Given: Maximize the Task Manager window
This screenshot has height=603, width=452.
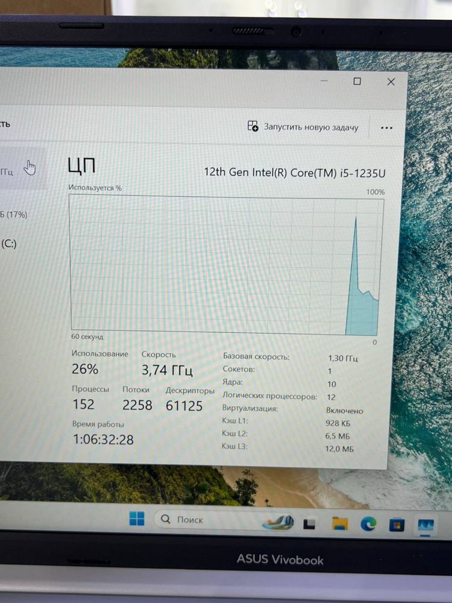Looking at the screenshot, I should pyautogui.click(x=357, y=81).
